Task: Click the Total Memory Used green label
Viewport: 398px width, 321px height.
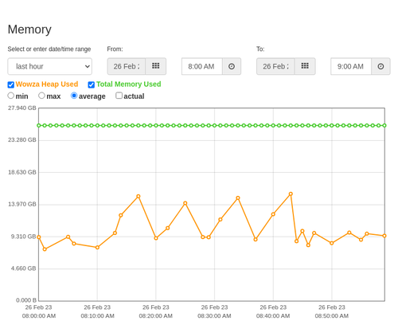Action: tap(129, 84)
